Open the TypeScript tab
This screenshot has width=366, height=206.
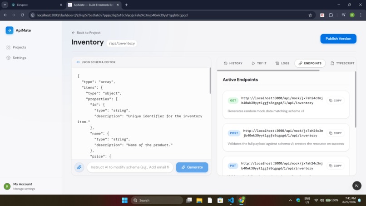pyautogui.click(x=342, y=63)
